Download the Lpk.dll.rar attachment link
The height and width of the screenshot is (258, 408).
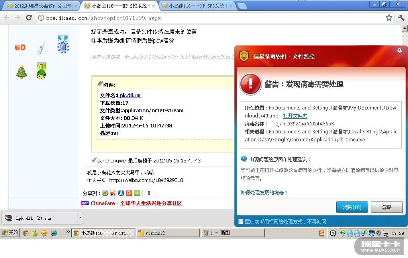tap(129, 96)
